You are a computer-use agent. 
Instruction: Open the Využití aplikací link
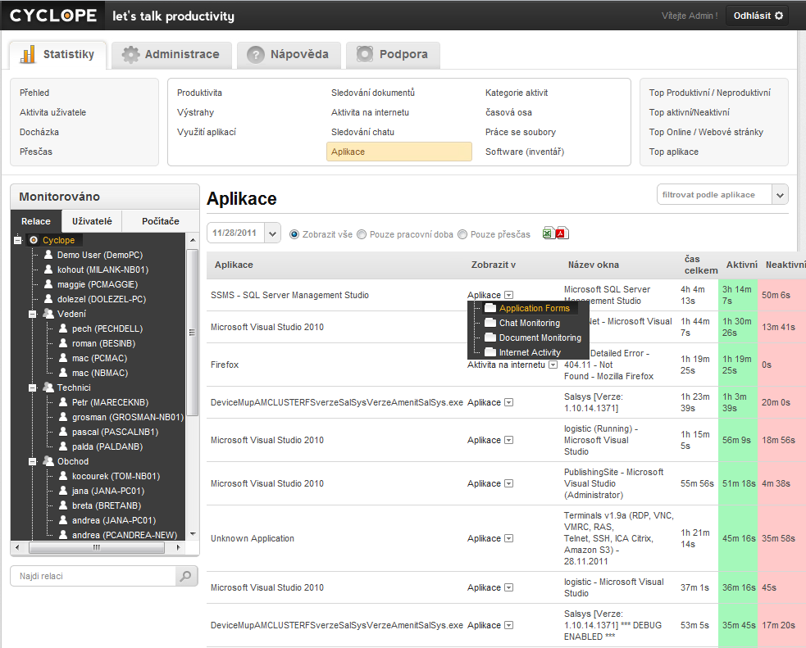(206, 132)
